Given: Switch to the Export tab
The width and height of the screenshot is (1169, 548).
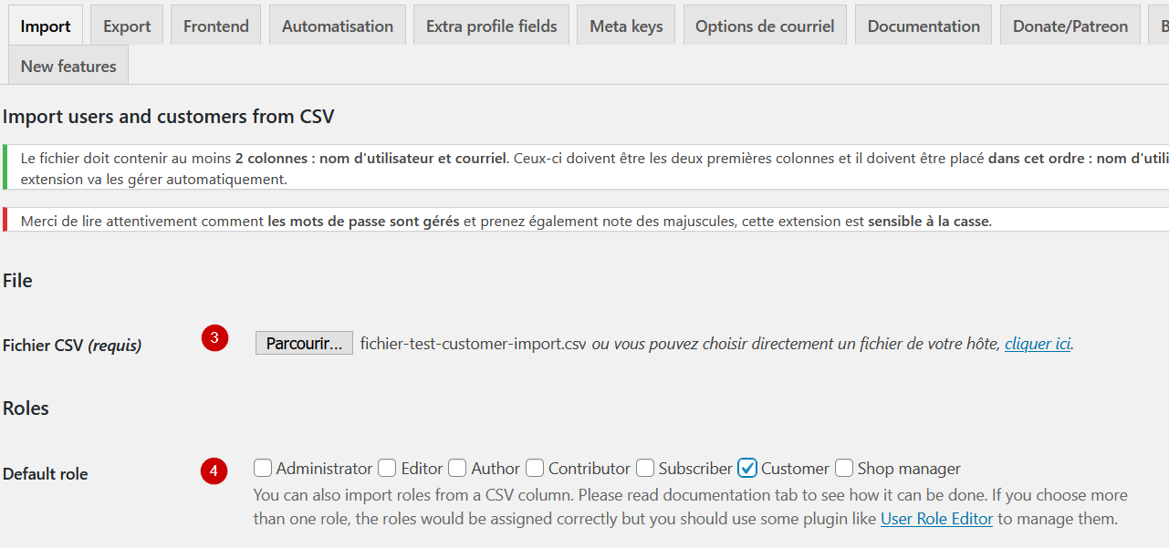Looking at the screenshot, I should (x=127, y=26).
